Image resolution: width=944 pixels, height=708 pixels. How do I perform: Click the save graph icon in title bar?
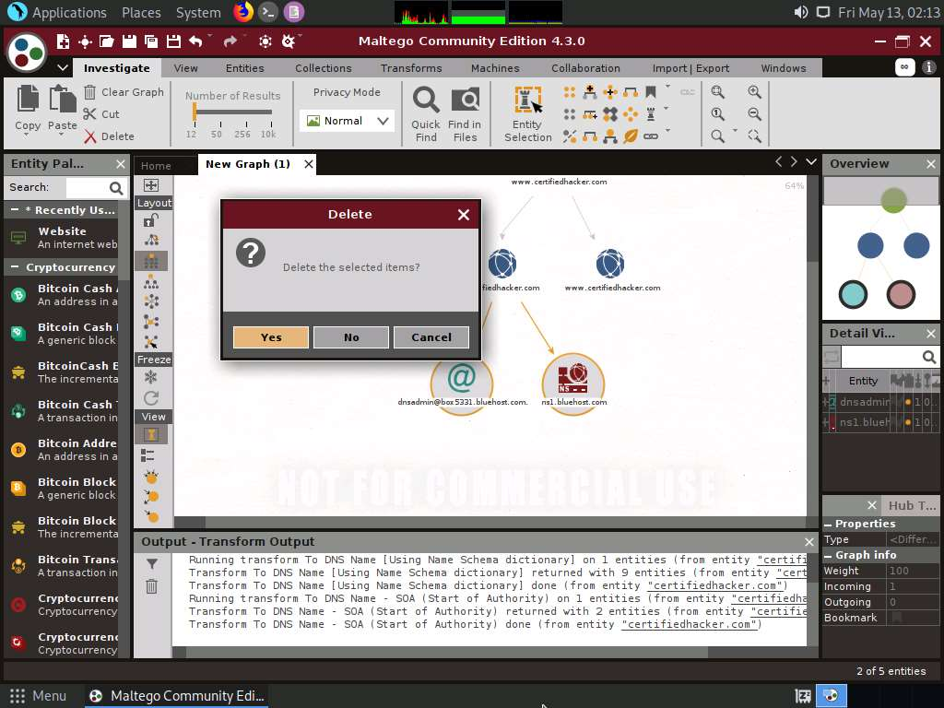click(129, 41)
